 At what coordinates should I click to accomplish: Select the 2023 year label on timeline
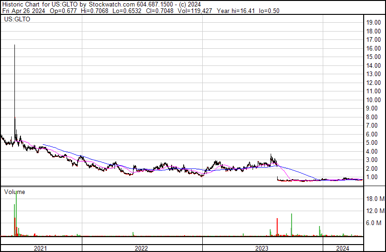pyautogui.click(x=262, y=248)
